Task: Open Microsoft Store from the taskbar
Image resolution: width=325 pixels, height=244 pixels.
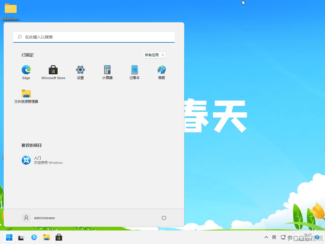Action: (x=59, y=237)
